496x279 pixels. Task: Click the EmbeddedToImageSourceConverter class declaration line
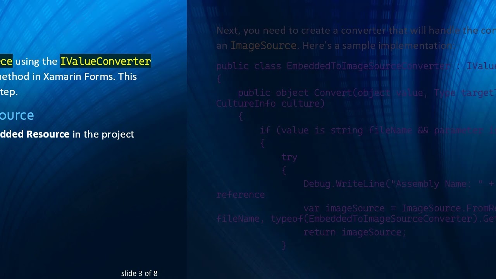coord(356,66)
